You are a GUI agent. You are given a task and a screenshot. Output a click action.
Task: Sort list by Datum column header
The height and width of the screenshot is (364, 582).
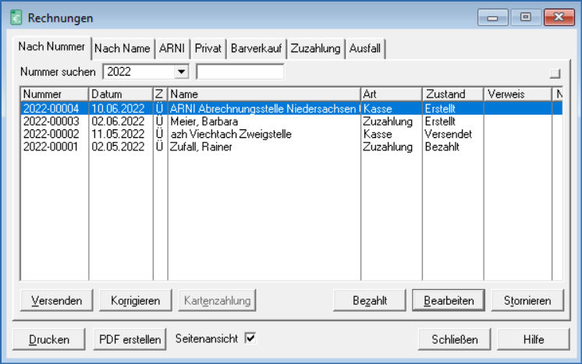[x=120, y=94]
